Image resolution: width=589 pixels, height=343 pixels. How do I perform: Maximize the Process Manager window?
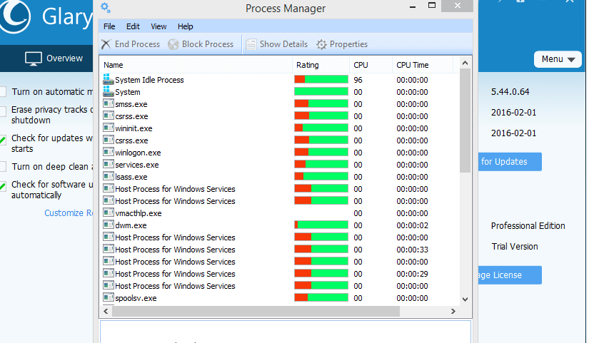[432, 6]
